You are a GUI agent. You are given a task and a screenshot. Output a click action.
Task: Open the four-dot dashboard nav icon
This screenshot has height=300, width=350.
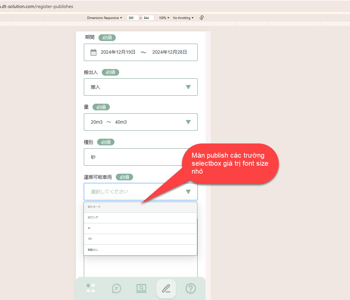[91, 288]
